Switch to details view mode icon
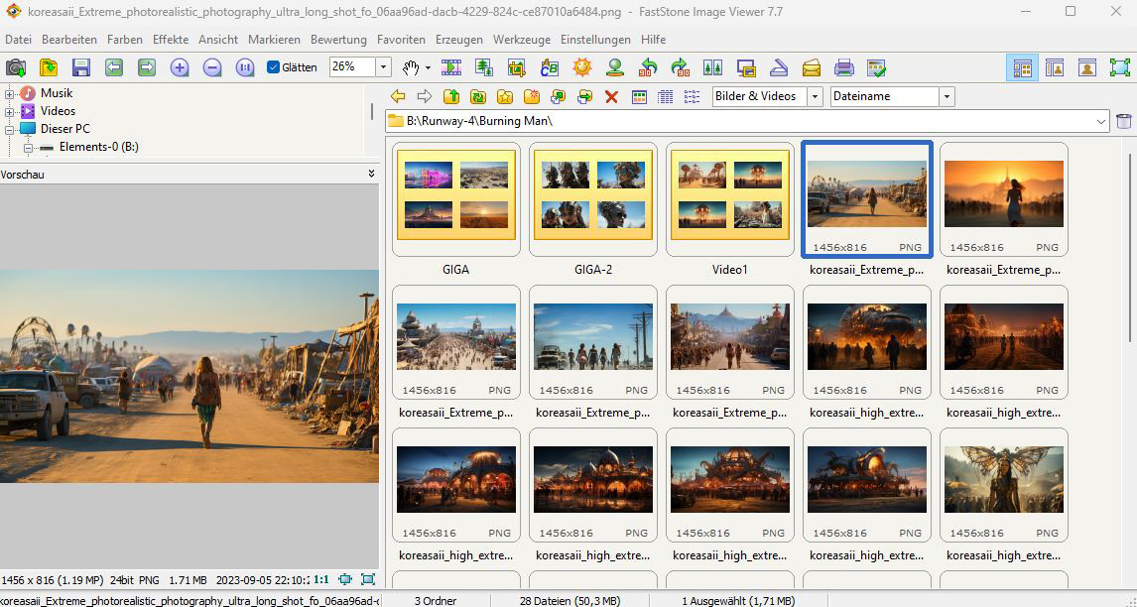 click(x=665, y=96)
